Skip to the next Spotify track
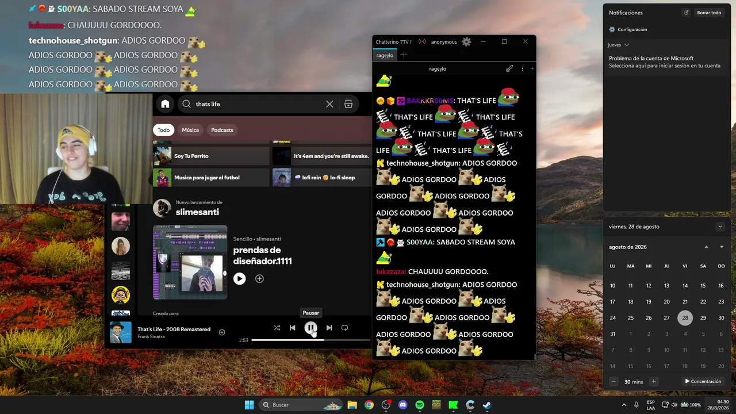The height and width of the screenshot is (414, 736). [329, 328]
